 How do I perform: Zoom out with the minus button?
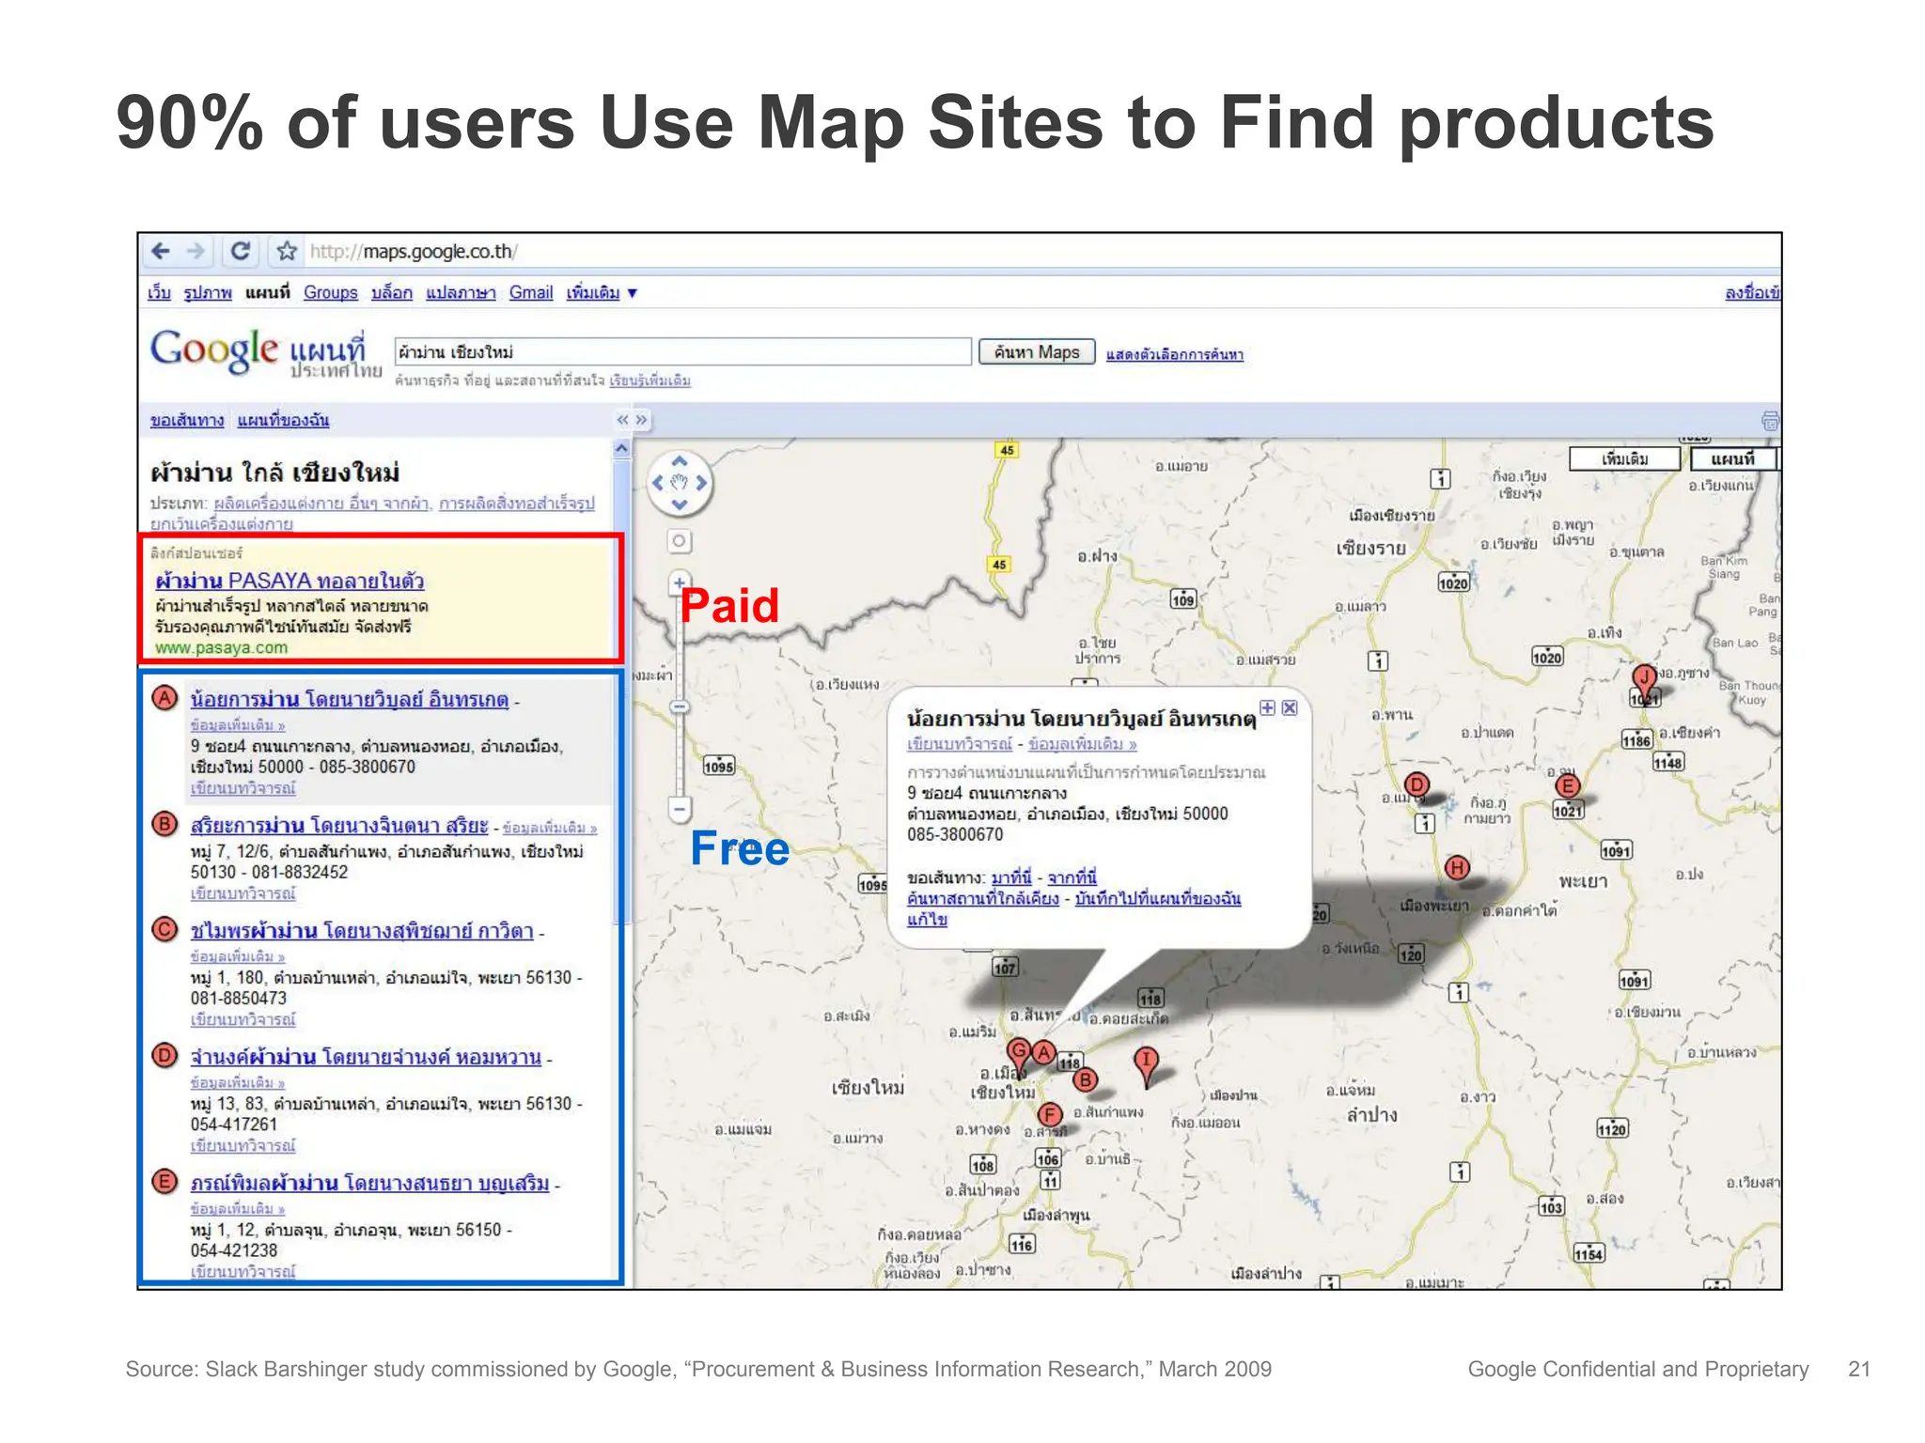(x=680, y=809)
